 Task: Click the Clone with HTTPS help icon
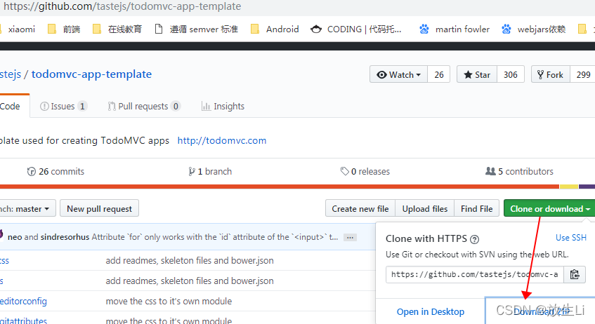[x=474, y=239]
